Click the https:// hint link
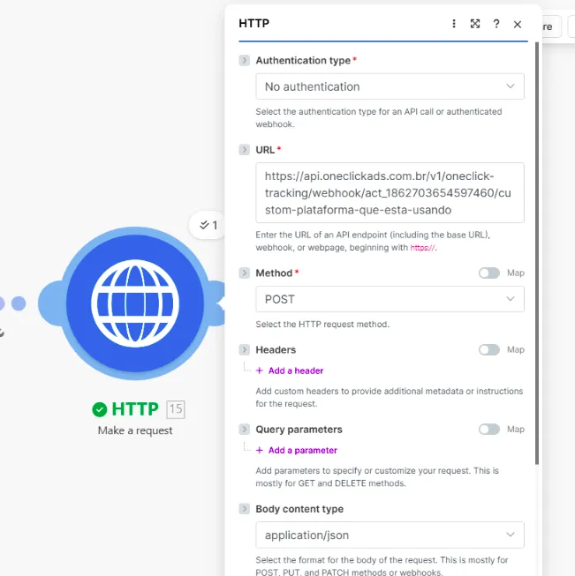This screenshot has height=576, width=575. pos(422,248)
